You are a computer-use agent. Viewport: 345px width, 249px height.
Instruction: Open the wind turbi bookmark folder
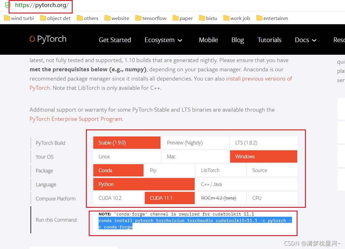(19, 18)
